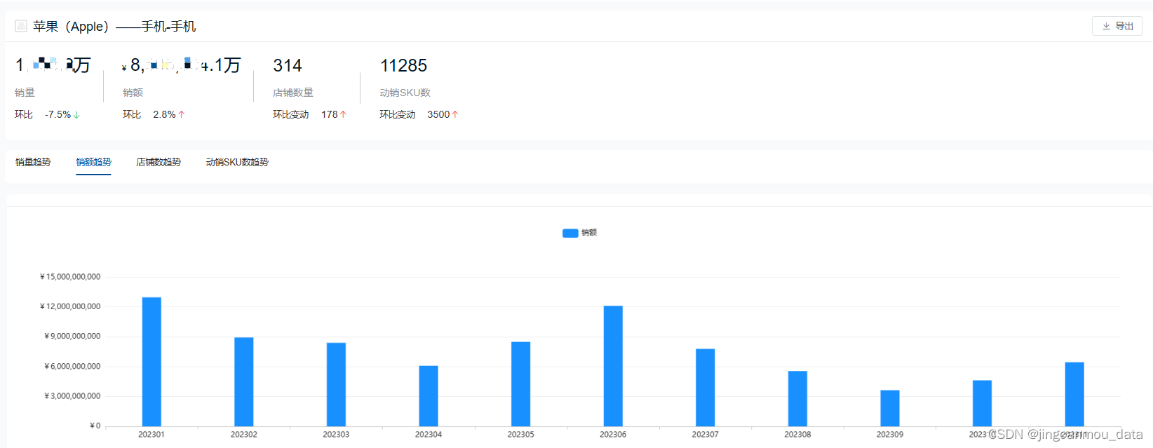Screen dimensions: 1153x448
Task: Click the 202305 sales bar
Action: (x=520, y=384)
